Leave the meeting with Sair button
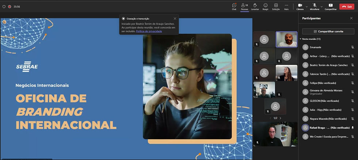The image size is (358, 160). pyautogui.click(x=347, y=7)
